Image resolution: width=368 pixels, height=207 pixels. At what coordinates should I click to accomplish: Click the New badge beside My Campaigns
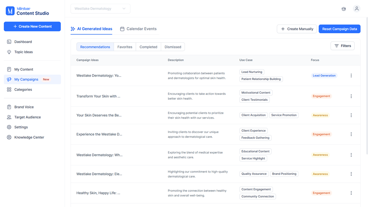(46, 79)
